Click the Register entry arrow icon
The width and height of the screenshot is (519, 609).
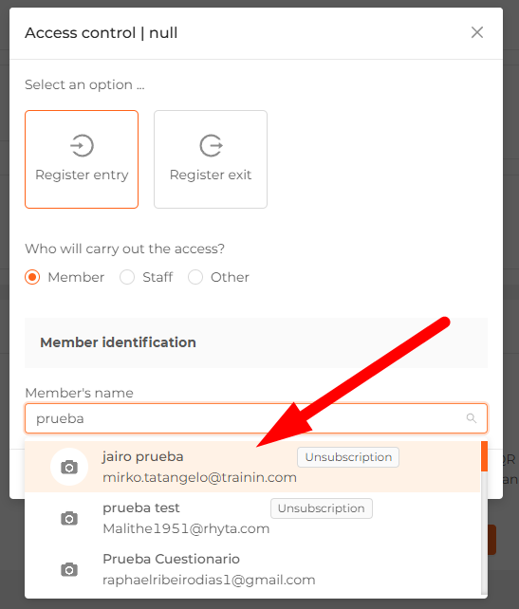click(x=82, y=146)
